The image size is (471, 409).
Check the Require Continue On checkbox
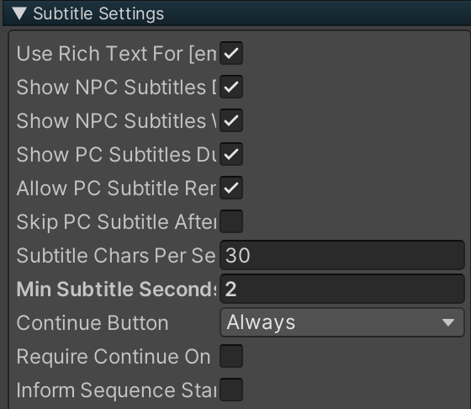[x=231, y=356]
